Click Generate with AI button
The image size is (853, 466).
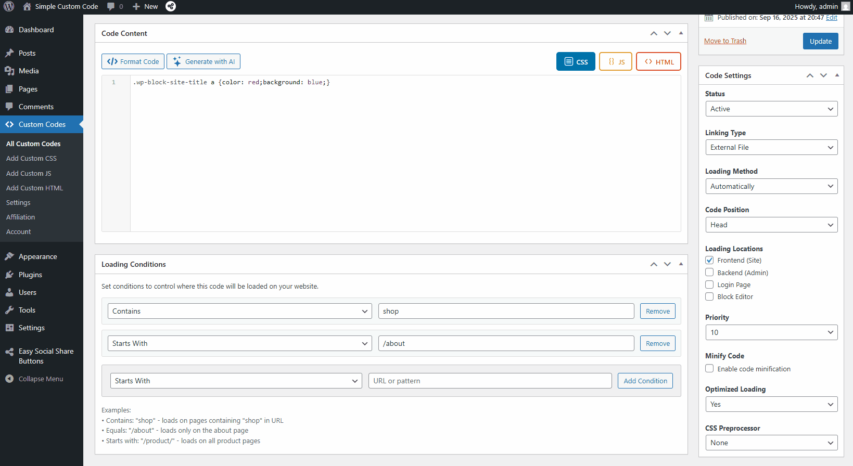(203, 61)
